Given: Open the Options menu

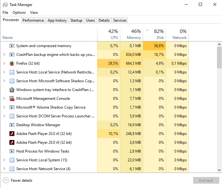Looking at the screenshot, I should [19, 13].
